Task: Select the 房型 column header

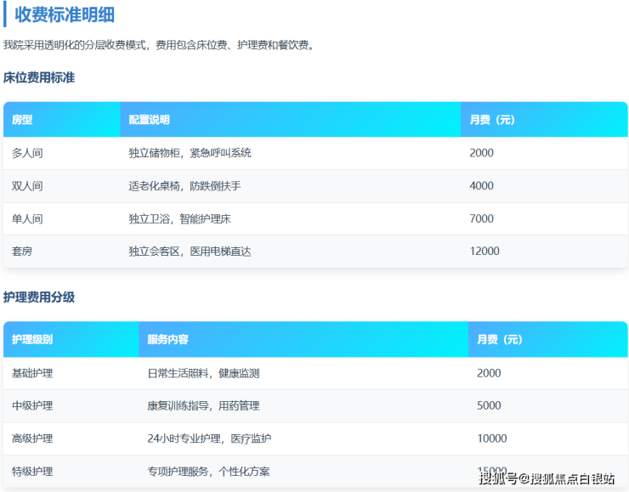Action: 23,120
